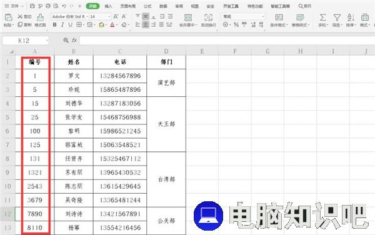Apply percent style with the % icon
The image size is (375, 235).
click(x=236, y=24)
